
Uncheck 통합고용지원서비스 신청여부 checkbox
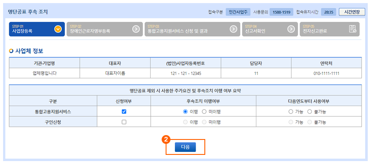coord(124,111)
